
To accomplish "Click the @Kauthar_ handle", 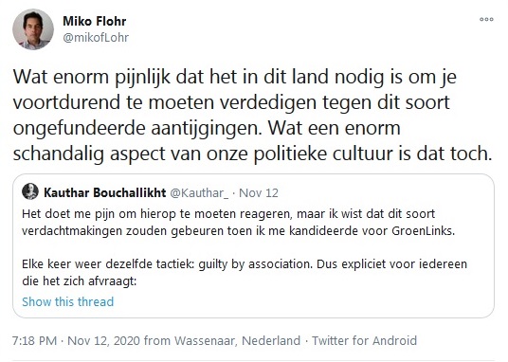I will point(199,193).
